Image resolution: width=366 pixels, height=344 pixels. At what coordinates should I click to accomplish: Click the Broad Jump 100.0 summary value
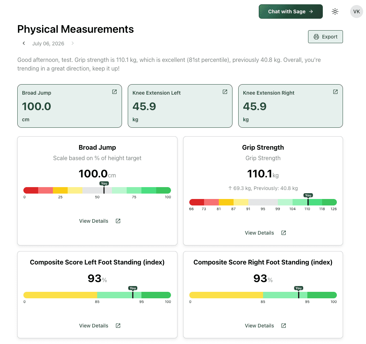click(x=36, y=107)
